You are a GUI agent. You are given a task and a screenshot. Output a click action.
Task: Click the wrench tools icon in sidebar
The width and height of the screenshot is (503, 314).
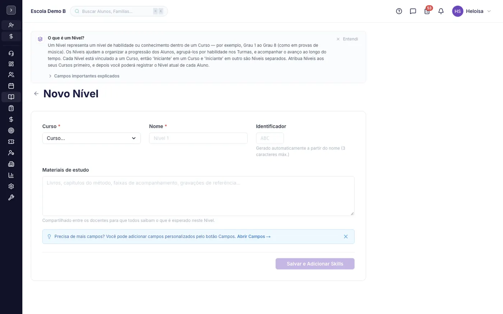point(11,197)
